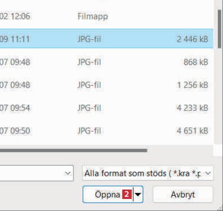Select the highlighted 2 446 kB JPG file
This screenshot has width=223, height=211.
pos(107,39)
